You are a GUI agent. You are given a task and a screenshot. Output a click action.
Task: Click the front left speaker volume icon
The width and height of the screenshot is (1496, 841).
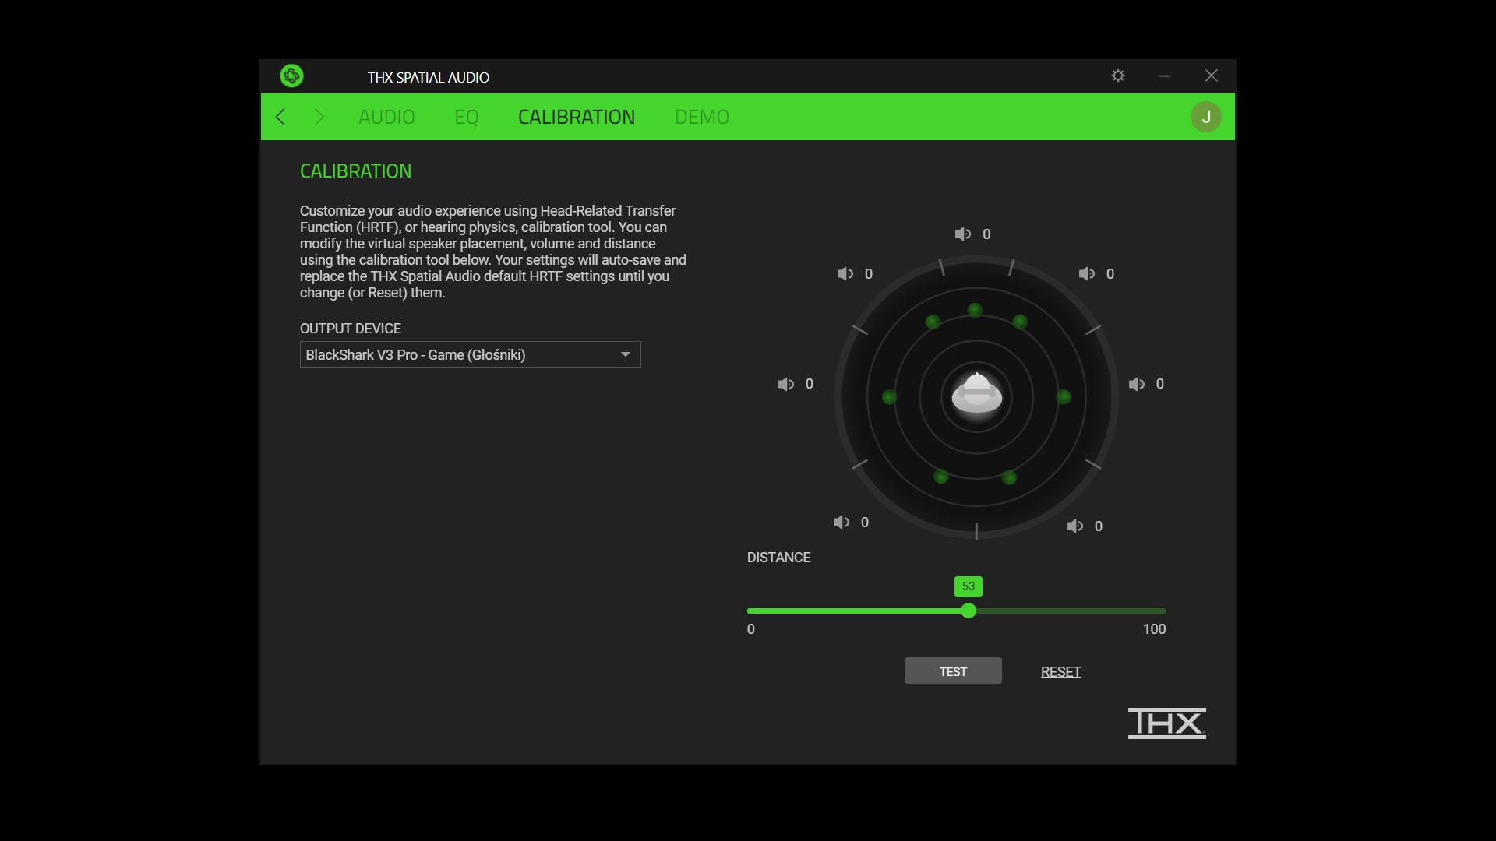(845, 273)
